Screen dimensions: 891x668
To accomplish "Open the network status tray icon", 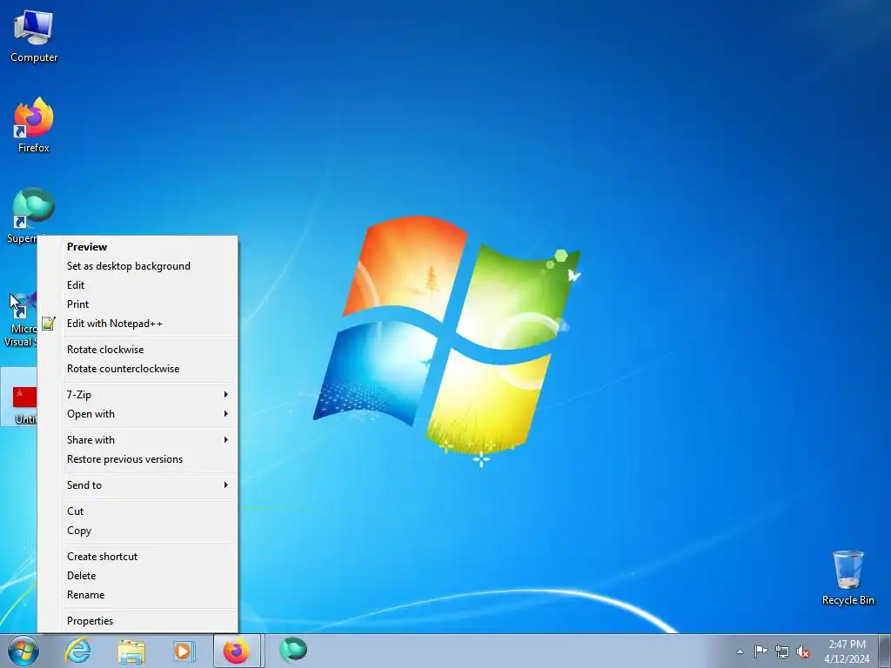I will (782, 651).
